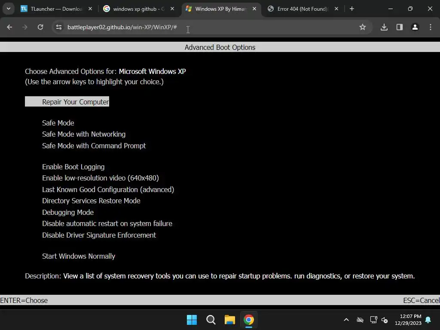Open File Explorer from the taskbar
The width and height of the screenshot is (440, 330).
(x=230, y=320)
